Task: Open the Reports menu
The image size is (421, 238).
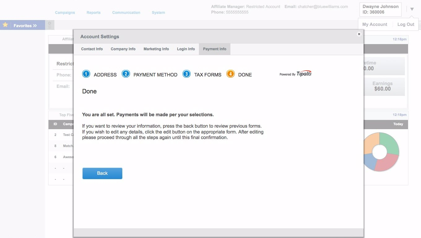Action: [93, 13]
